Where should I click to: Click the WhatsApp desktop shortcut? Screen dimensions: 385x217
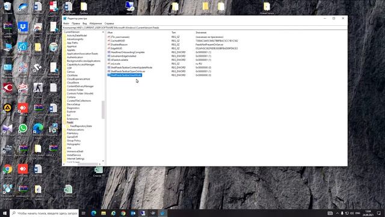point(23,128)
